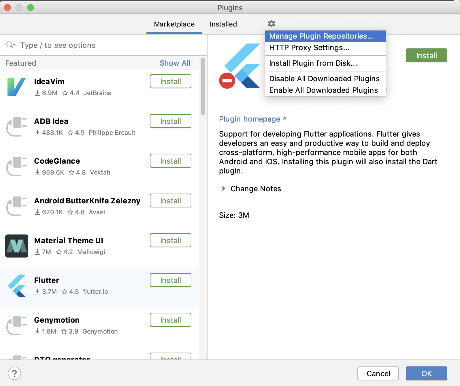The width and height of the screenshot is (460, 386).
Task: Install Android ButterKnife Zelezny plugin
Action: click(x=171, y=200)
